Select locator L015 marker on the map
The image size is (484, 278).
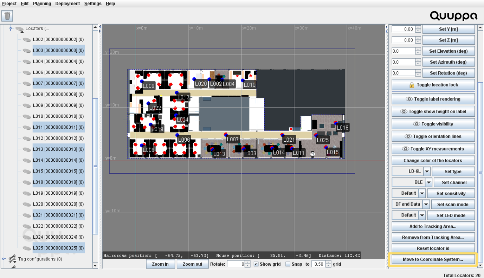coord(326,148)
